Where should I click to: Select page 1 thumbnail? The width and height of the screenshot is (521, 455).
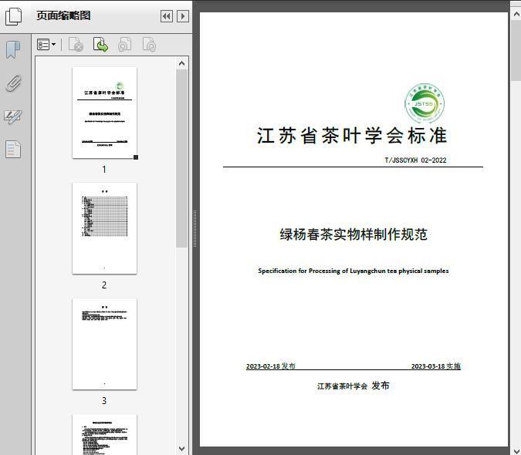104,113
